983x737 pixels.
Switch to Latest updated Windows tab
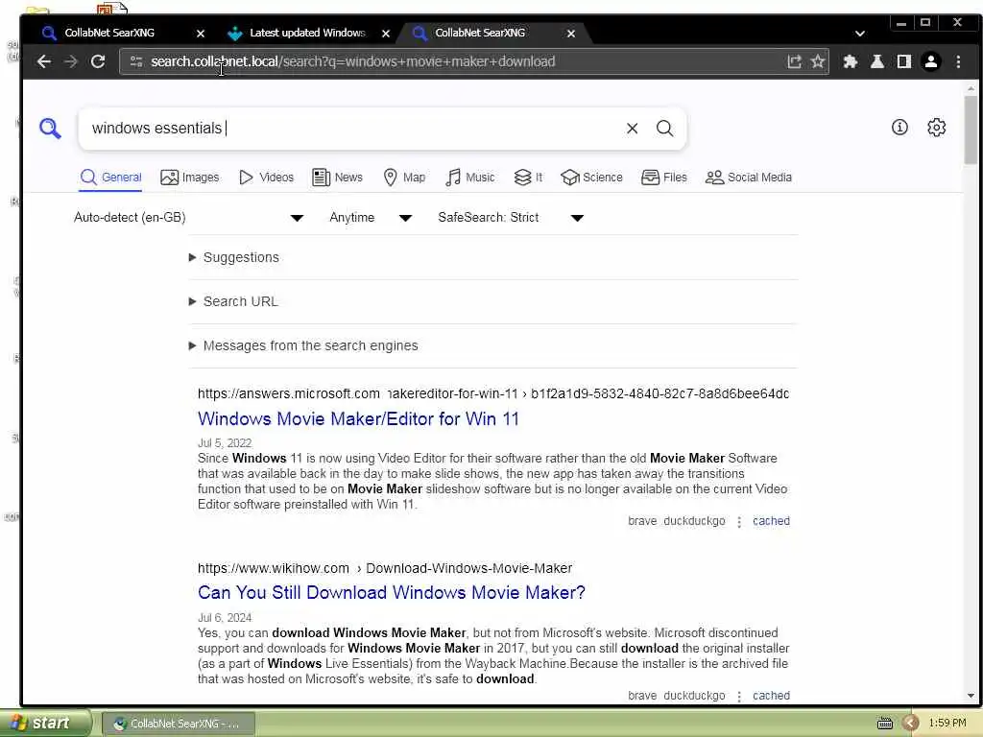pos(307,33)
